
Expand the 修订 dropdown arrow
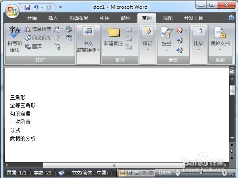click(148, 50)
